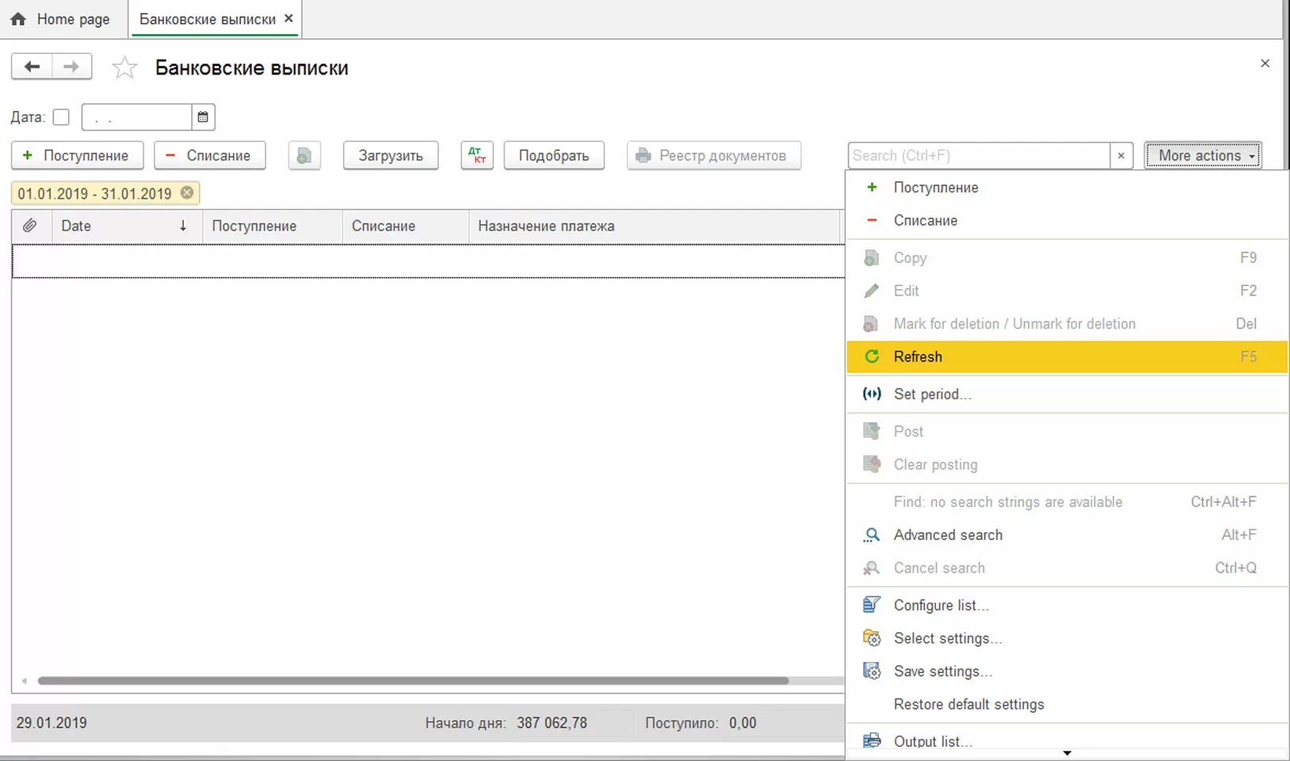
Task: Click the horizontal scrollbar of the list
Action: click(x=413, y=680)
